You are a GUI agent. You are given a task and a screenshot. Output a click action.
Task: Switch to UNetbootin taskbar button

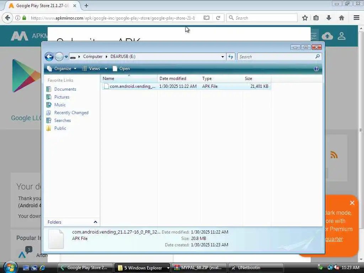256,268
